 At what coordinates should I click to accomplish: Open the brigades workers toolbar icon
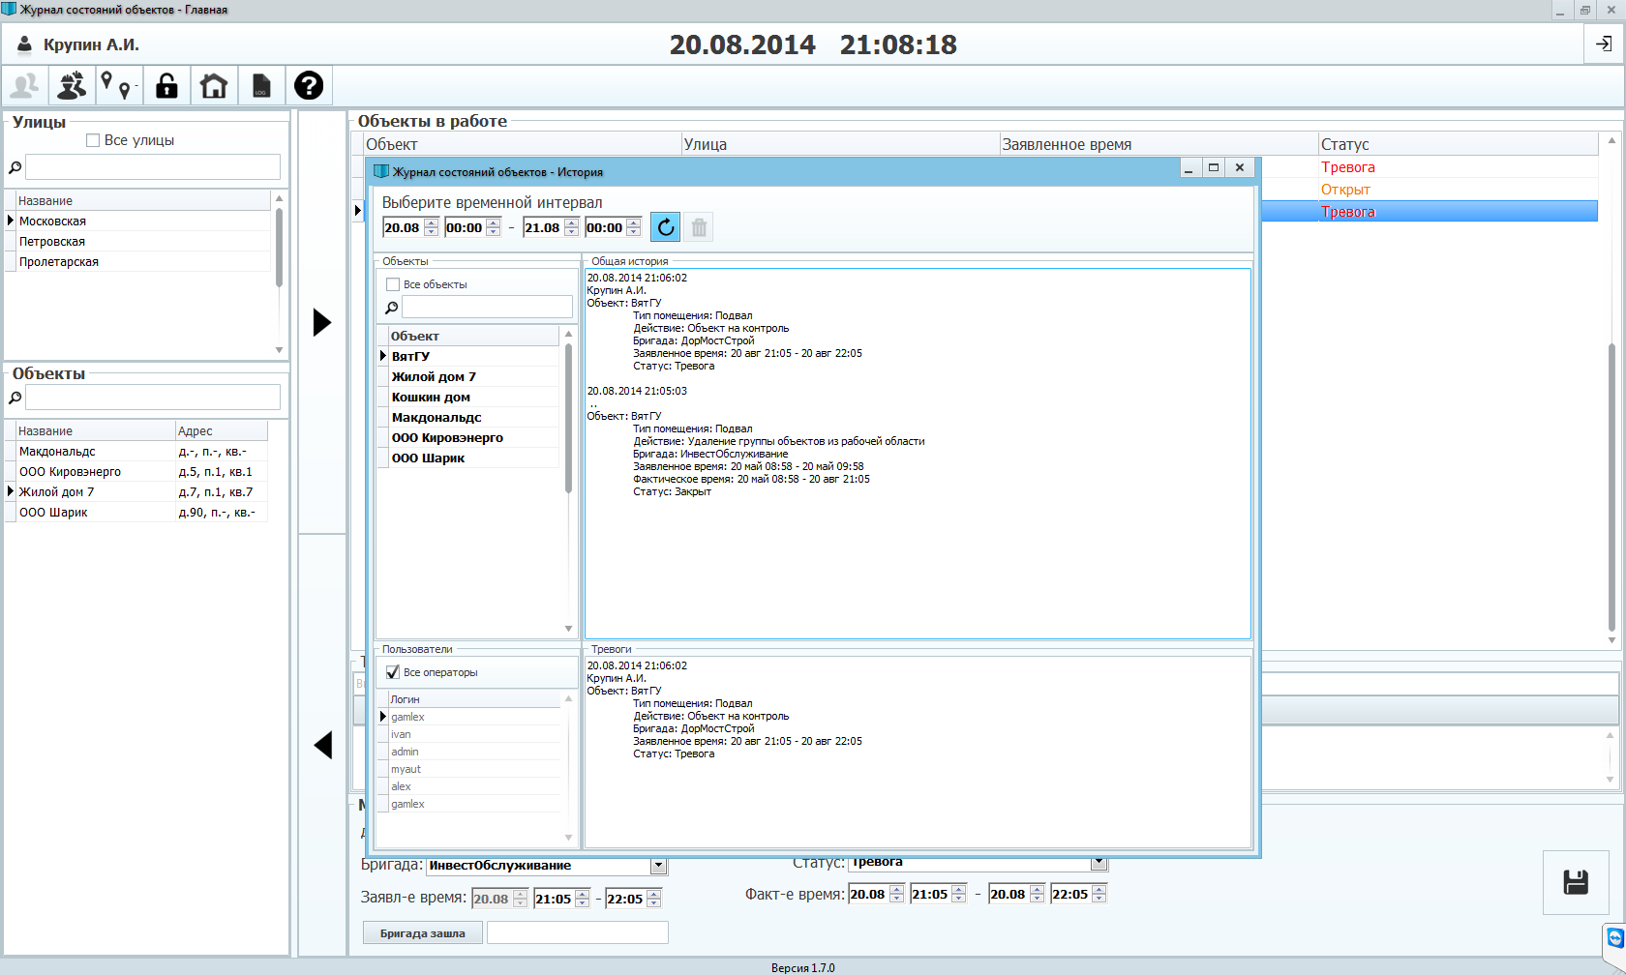tap(72, 86)
